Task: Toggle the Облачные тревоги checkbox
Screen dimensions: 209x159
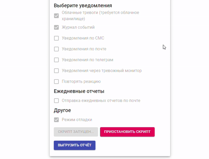Action: point(56,16)
